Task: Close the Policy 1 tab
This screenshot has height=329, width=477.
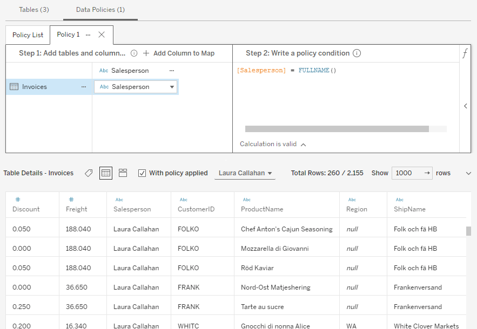Action: [102, 35]
